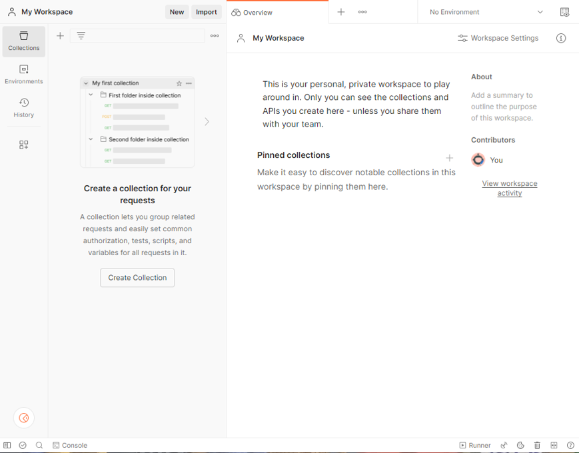This screenshot has width=579, height=453.
Task: Click the Create Collection button
Action: click(x=137, y=278)
